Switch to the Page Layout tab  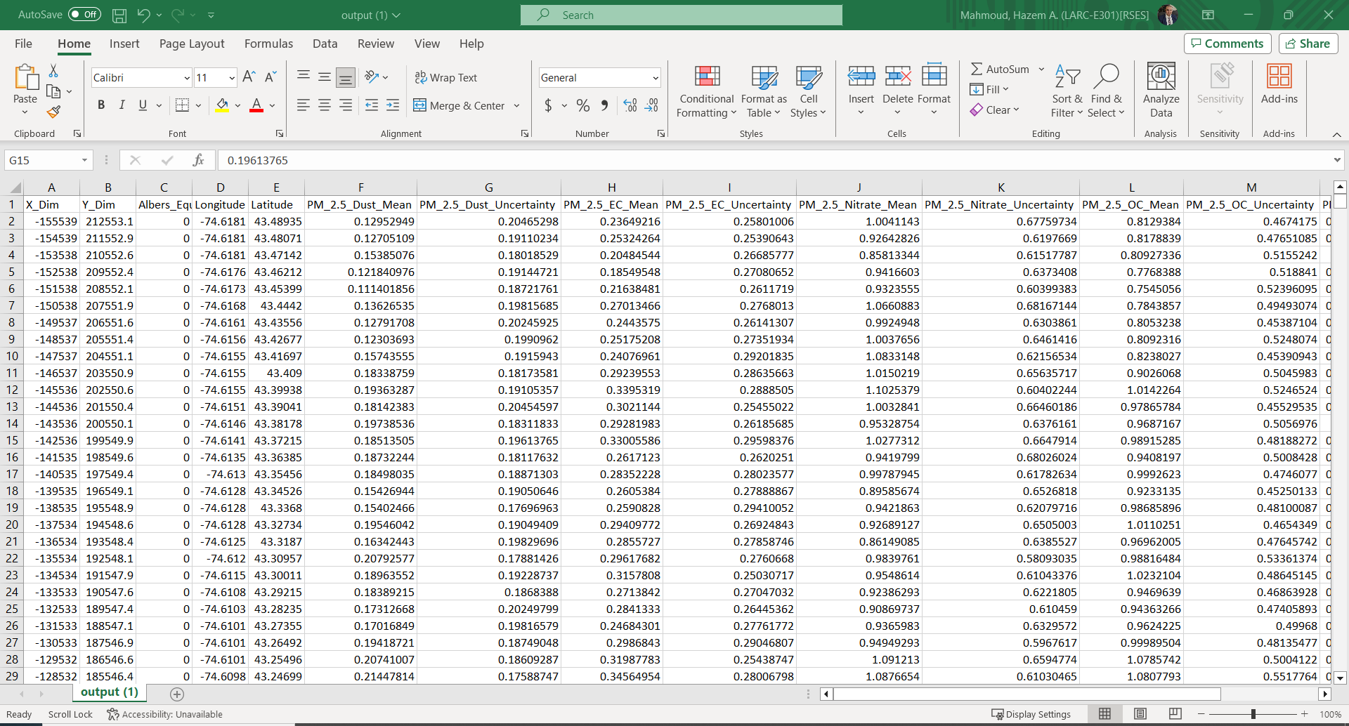click(x=192, y=44)
